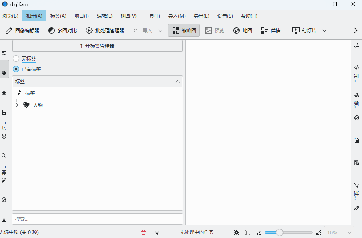Collapse the 标签 section header chevron
Image resolution: width=362 pixels, height=238 pixels.
[x=177, y=81]
